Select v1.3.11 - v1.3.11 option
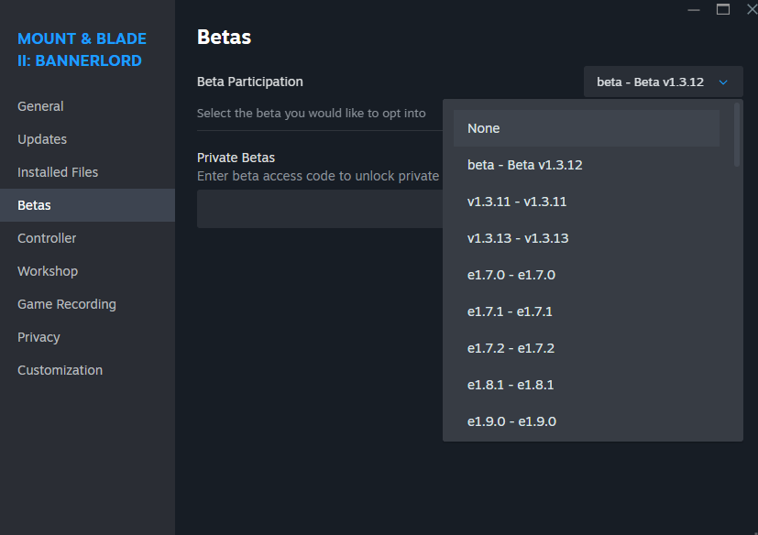This screenshot has width=758, height=535. tap(586, 202)
